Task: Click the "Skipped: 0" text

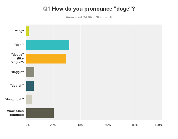Action: tap(104, 17)
